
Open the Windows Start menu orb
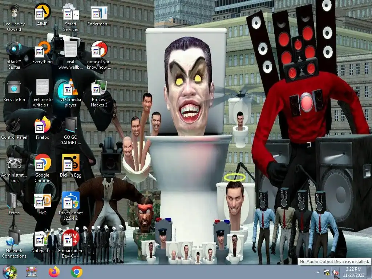[x=10, y=272]
